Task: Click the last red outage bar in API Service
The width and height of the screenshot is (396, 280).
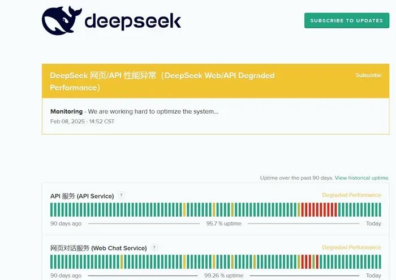Action: 335,209
